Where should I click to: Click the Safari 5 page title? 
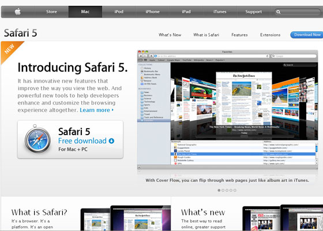[x=20, y=33]
